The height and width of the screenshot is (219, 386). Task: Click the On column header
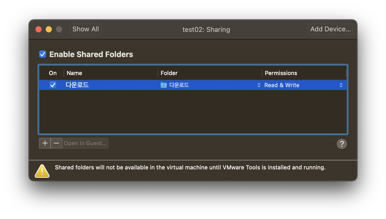click(x=53, y=73)
